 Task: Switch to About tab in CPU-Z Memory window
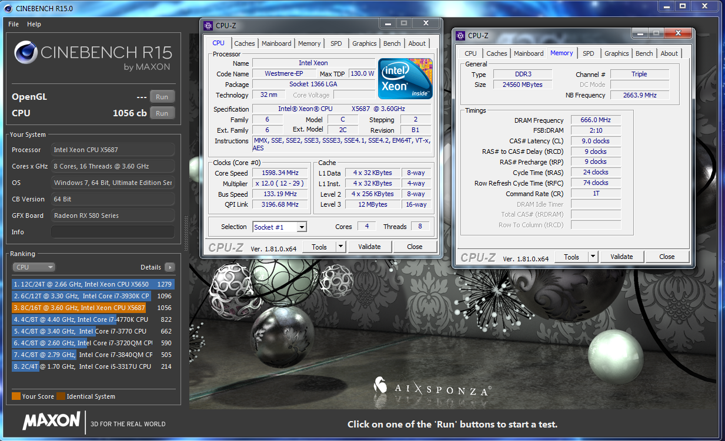669,53
